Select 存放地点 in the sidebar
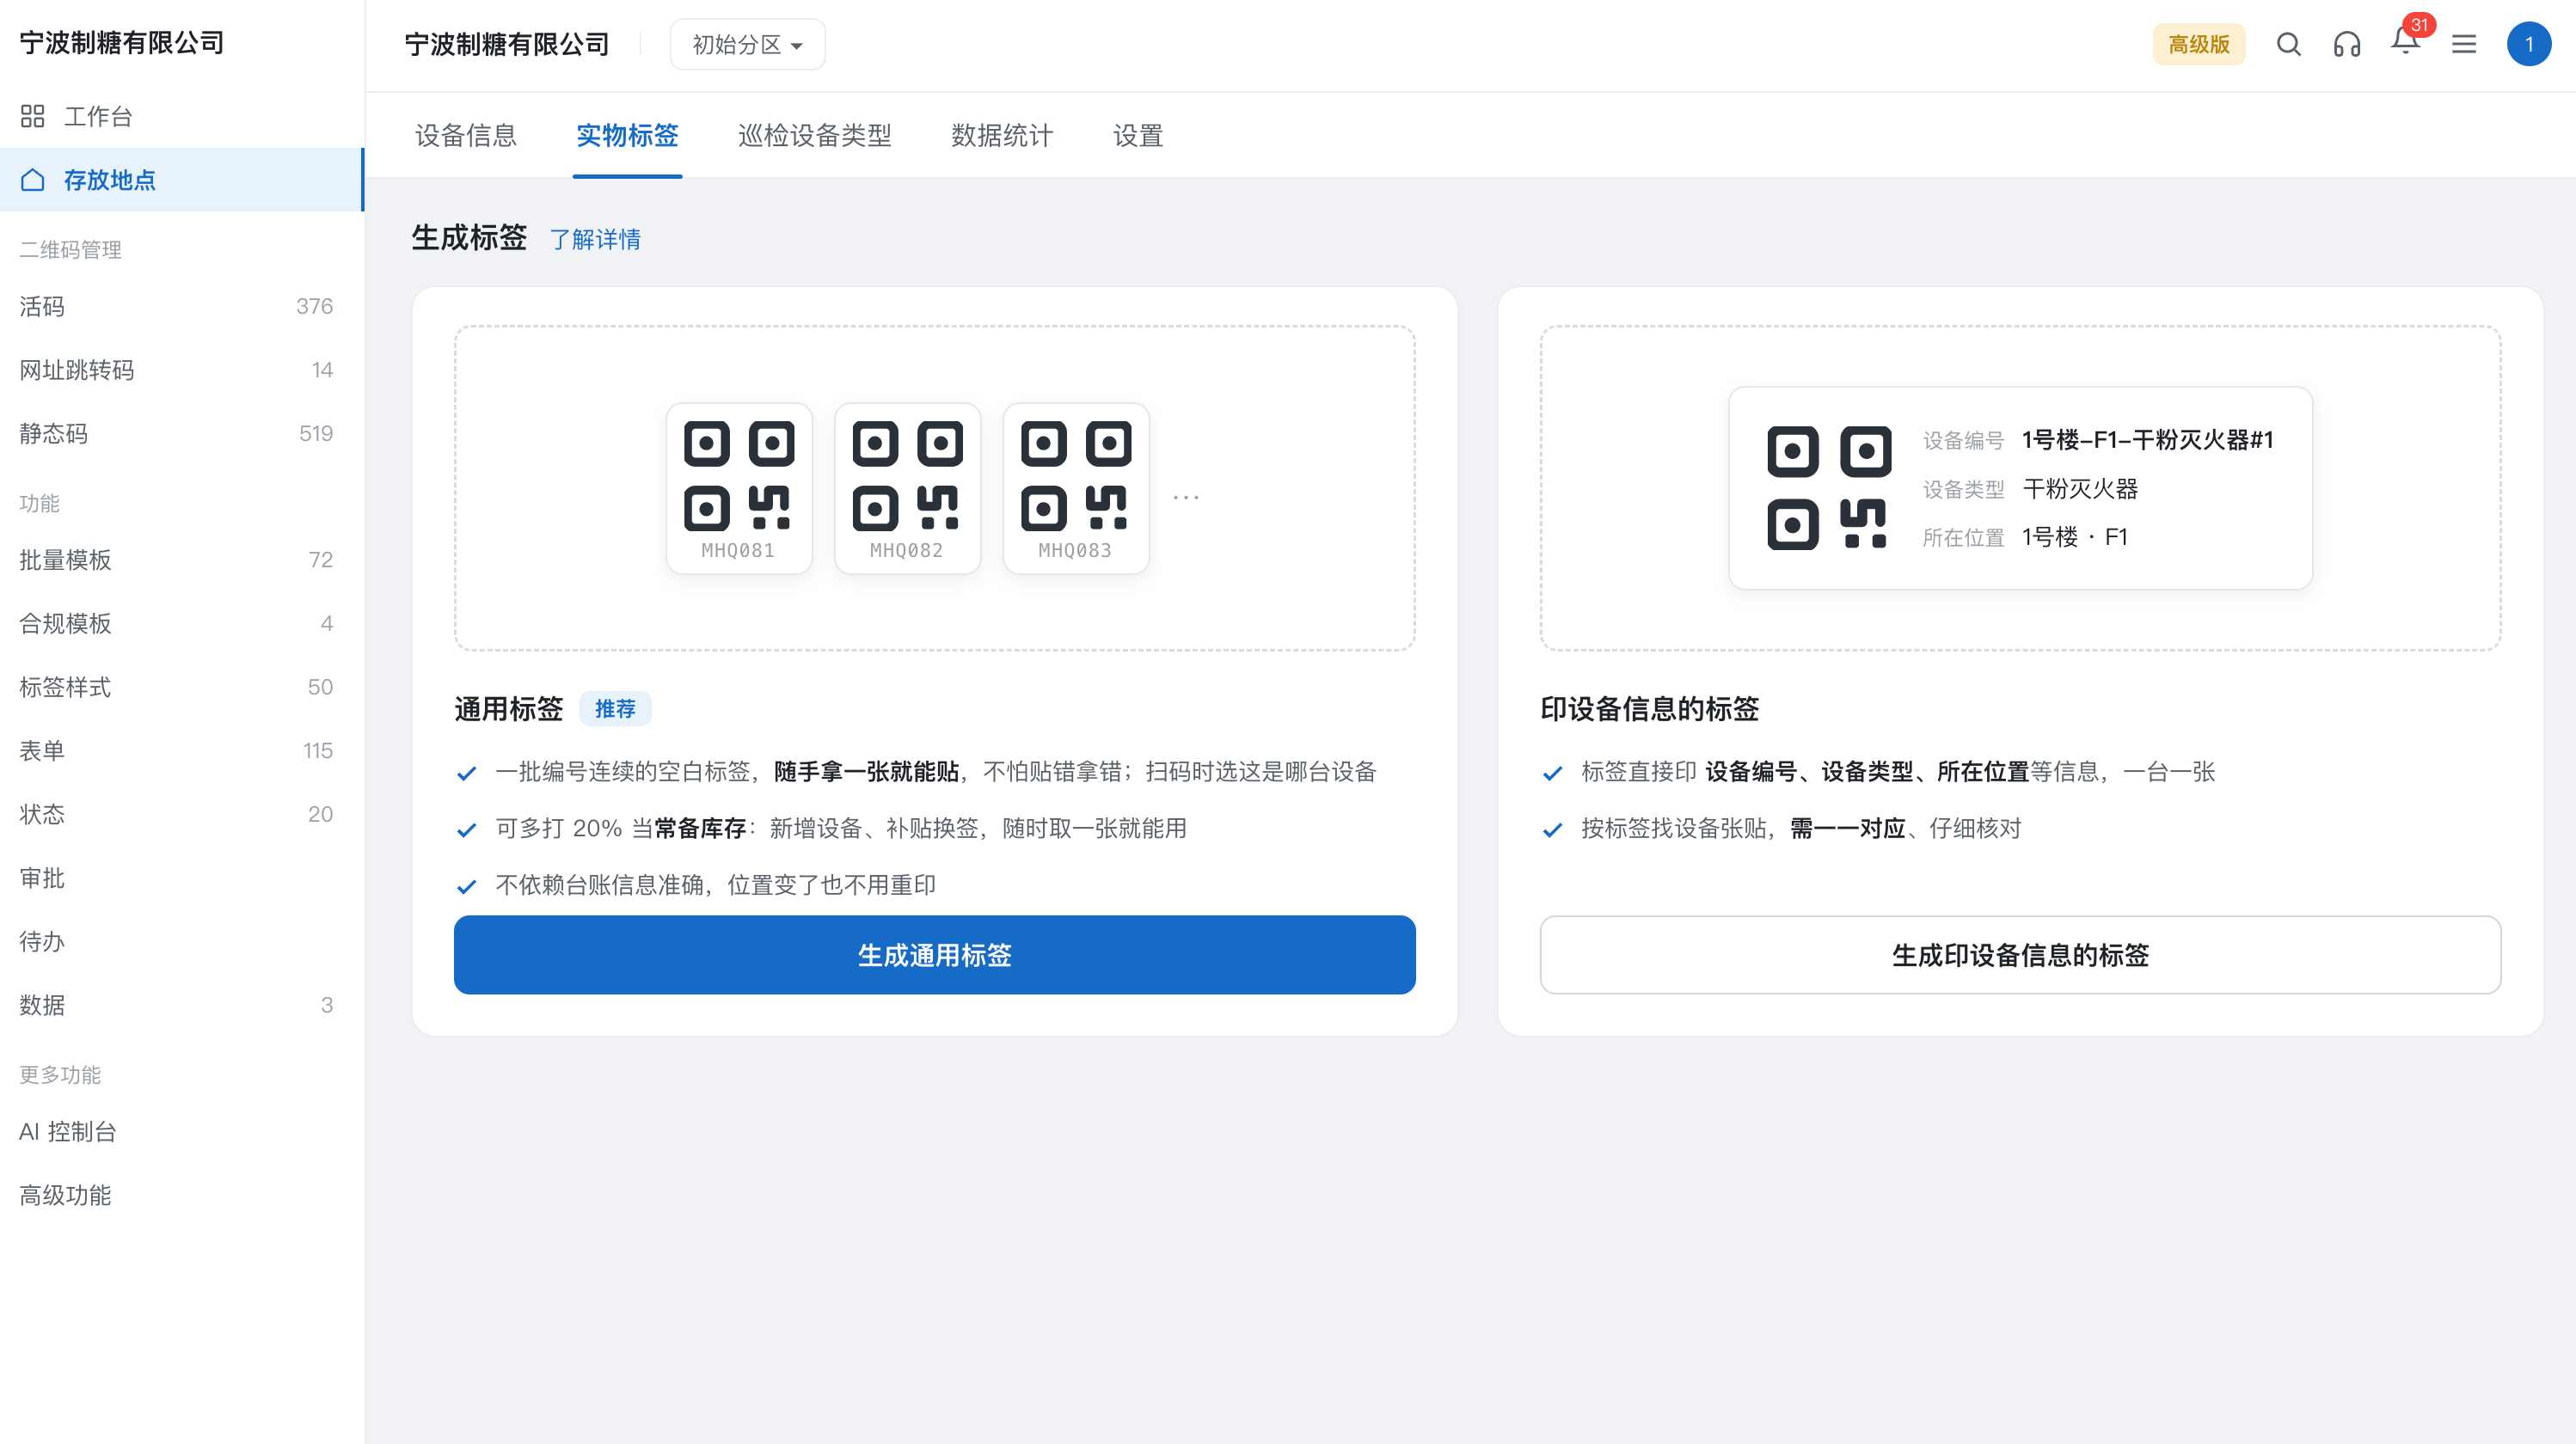 [182, 180]
